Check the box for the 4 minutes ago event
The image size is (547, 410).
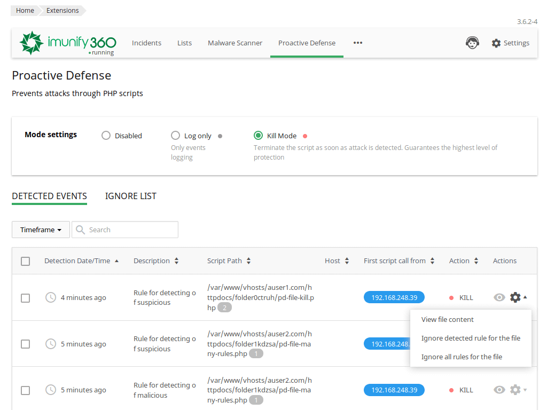(x=25, y=298)
